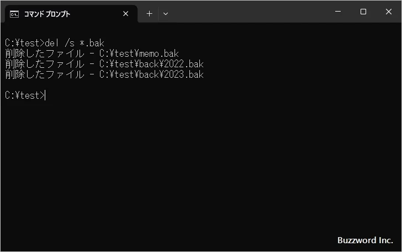
Task: Click the *.bak pattern in the command
Action: tap(92, 43)
